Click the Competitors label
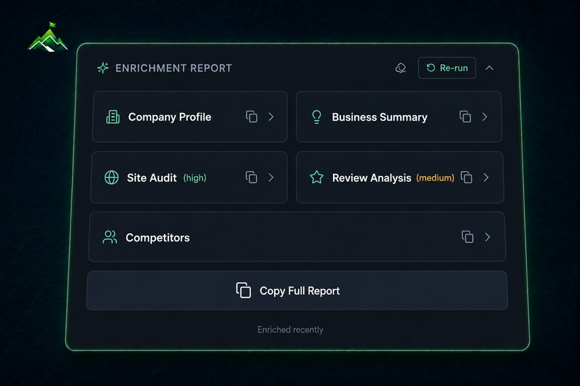This screenshot has width=580, height=386. coord(158,237)
